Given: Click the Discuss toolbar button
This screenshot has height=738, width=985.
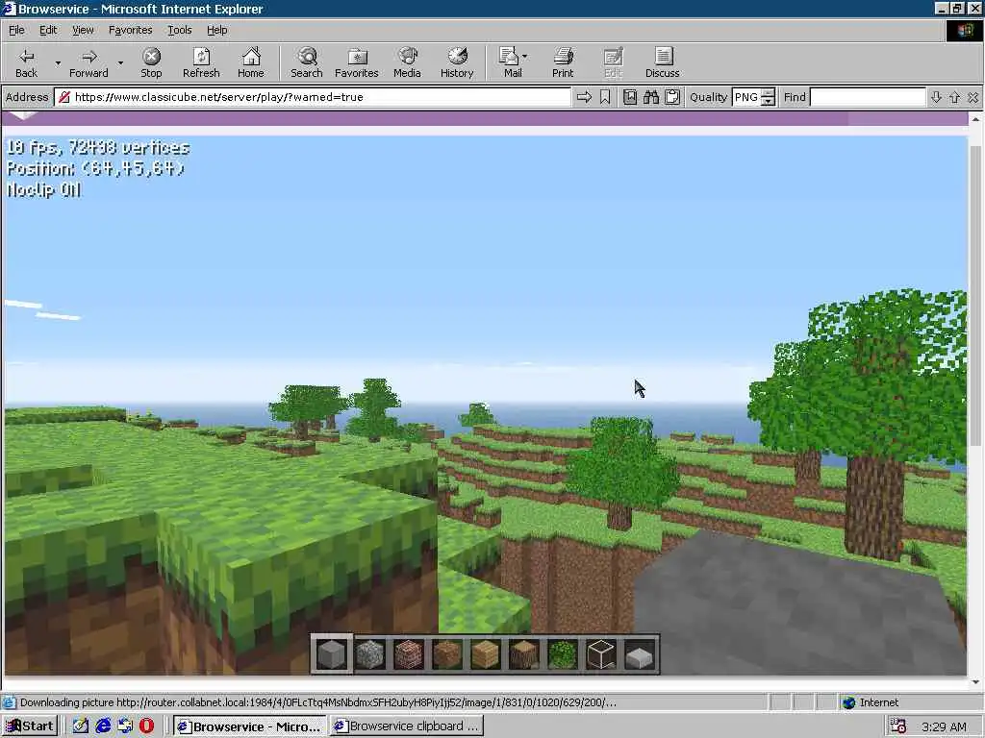Looking at the screenshot, I should click(662, 62).
